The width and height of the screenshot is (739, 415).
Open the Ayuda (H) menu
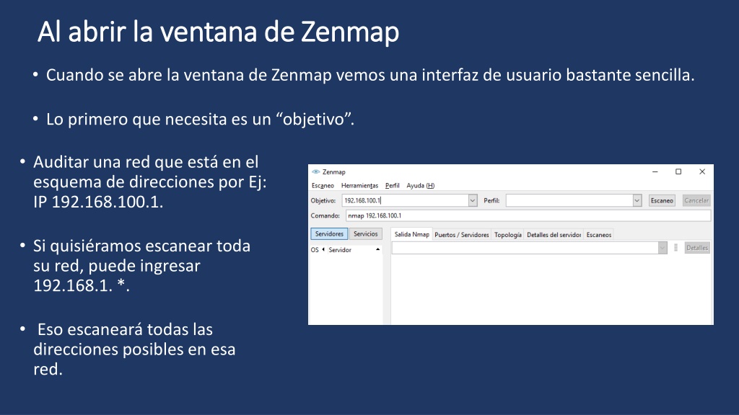coord(421,185)
